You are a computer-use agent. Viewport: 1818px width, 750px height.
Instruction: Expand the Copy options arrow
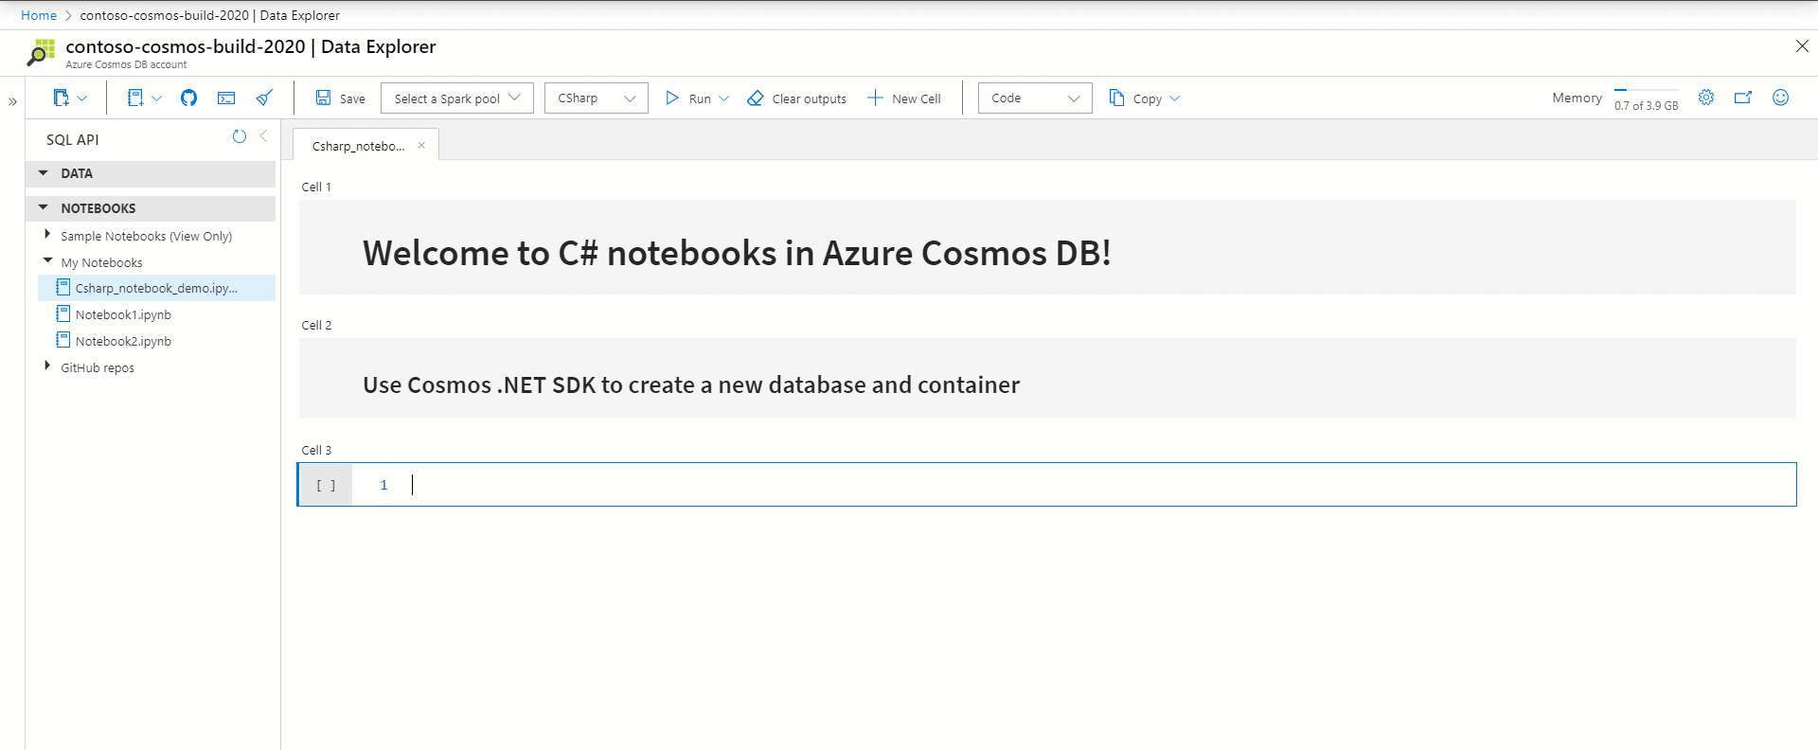coord(1175,98)
